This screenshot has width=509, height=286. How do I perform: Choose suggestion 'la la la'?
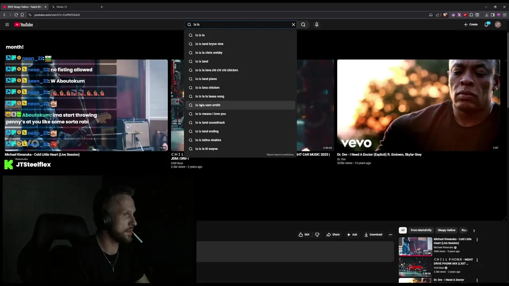click(241, 35)
